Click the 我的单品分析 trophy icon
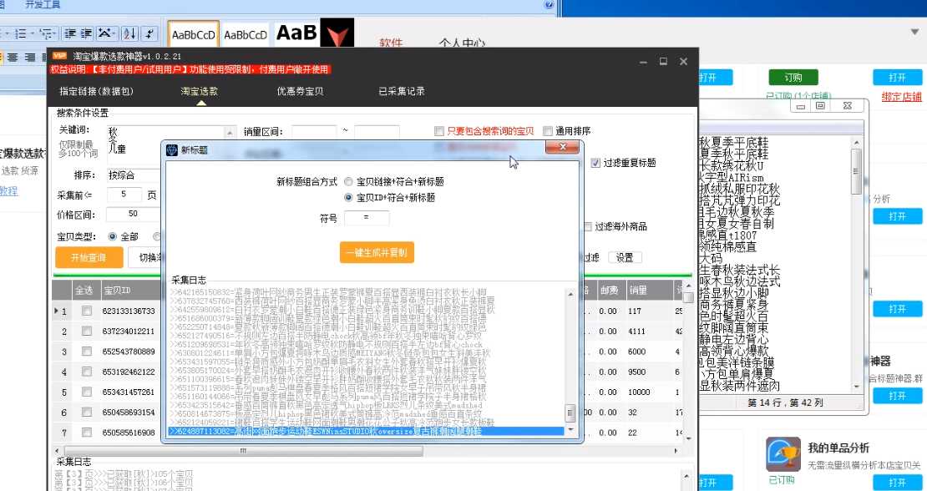 coord(783,454)
